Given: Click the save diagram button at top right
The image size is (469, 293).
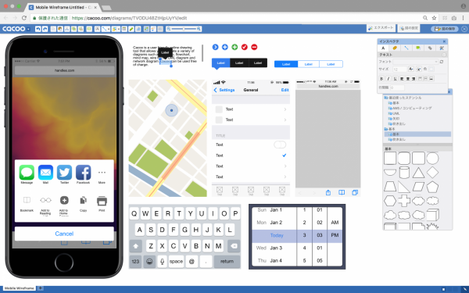Looking at the screenshot, I should coord(445,29).
